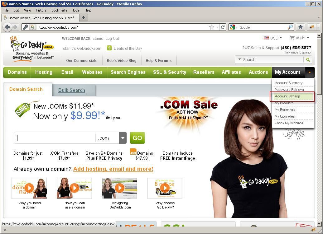Open the Auctions navigation tab
This screenshot has width=323, height=234.
(258, 72)
